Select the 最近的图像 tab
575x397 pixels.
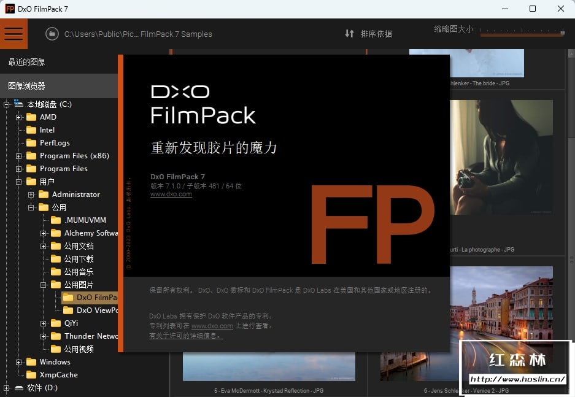26,62
